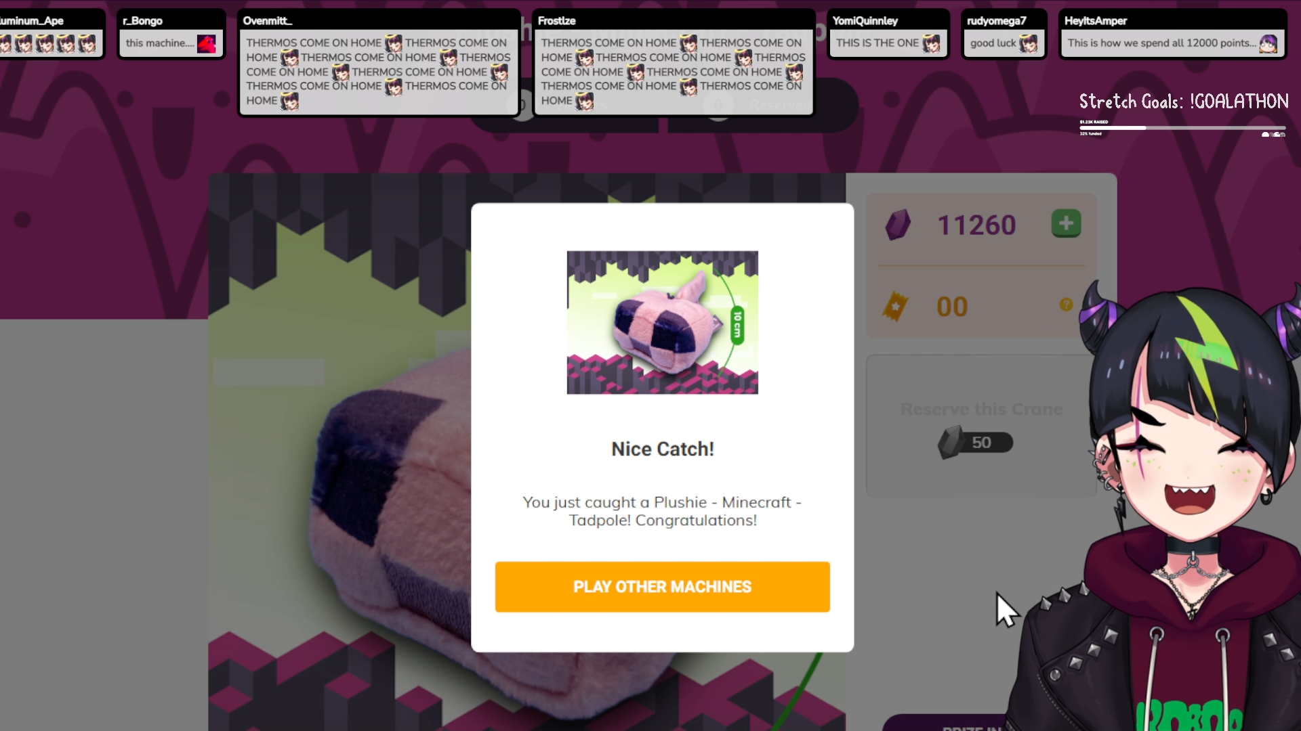Click the Stretch Goals !GOALATHON text
Image resolution: width=1301 pixels, height=731 pixels.
coord(1184,102)
